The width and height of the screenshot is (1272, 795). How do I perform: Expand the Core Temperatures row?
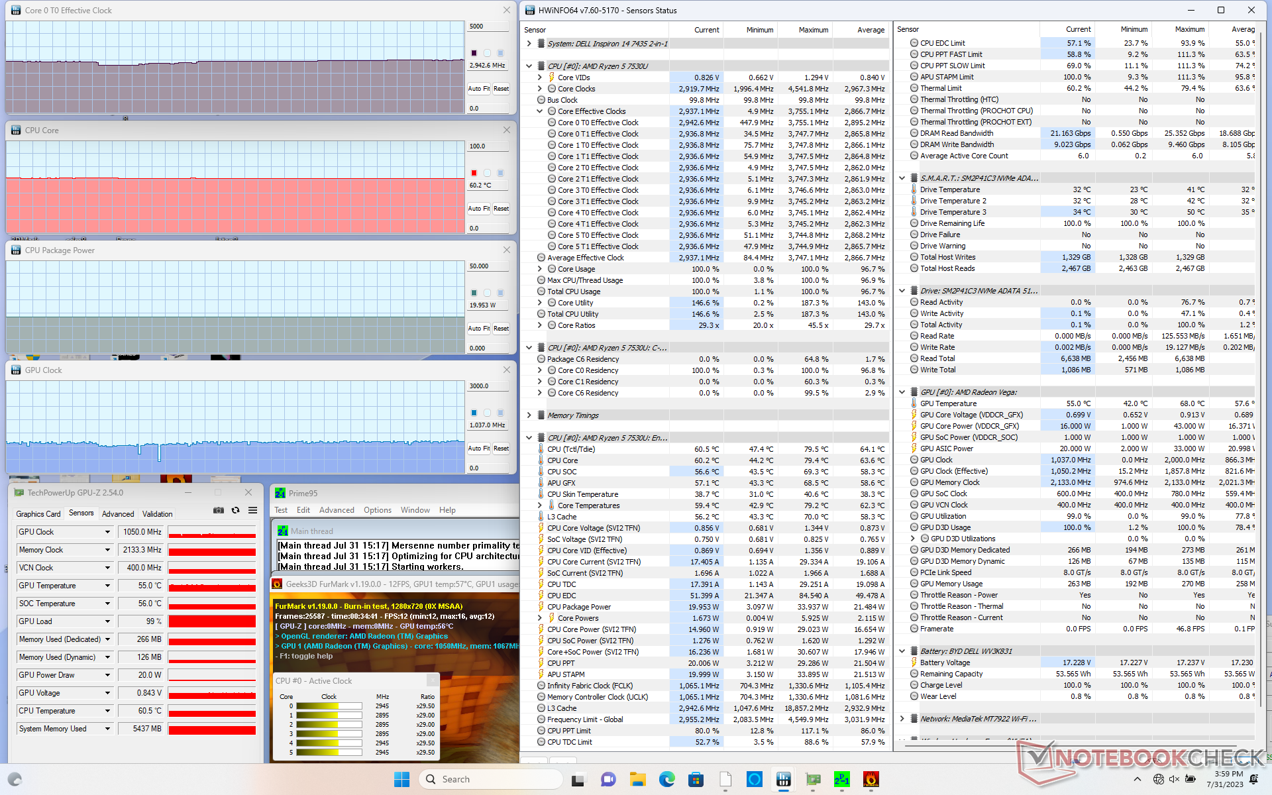(x=540, y=505)
